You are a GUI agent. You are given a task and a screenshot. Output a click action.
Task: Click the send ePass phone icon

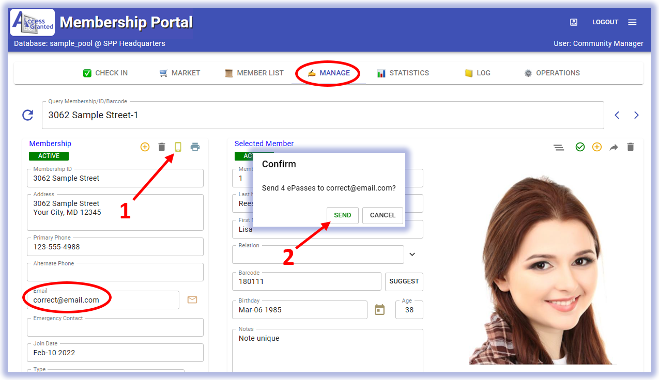click(x=178, y=147)
